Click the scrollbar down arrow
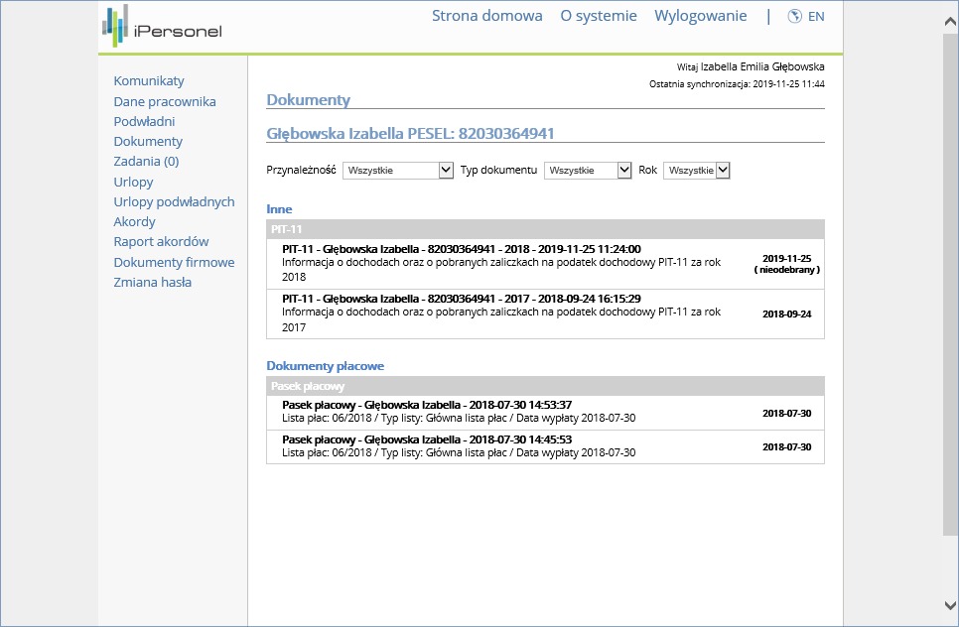 pos(950,605)
